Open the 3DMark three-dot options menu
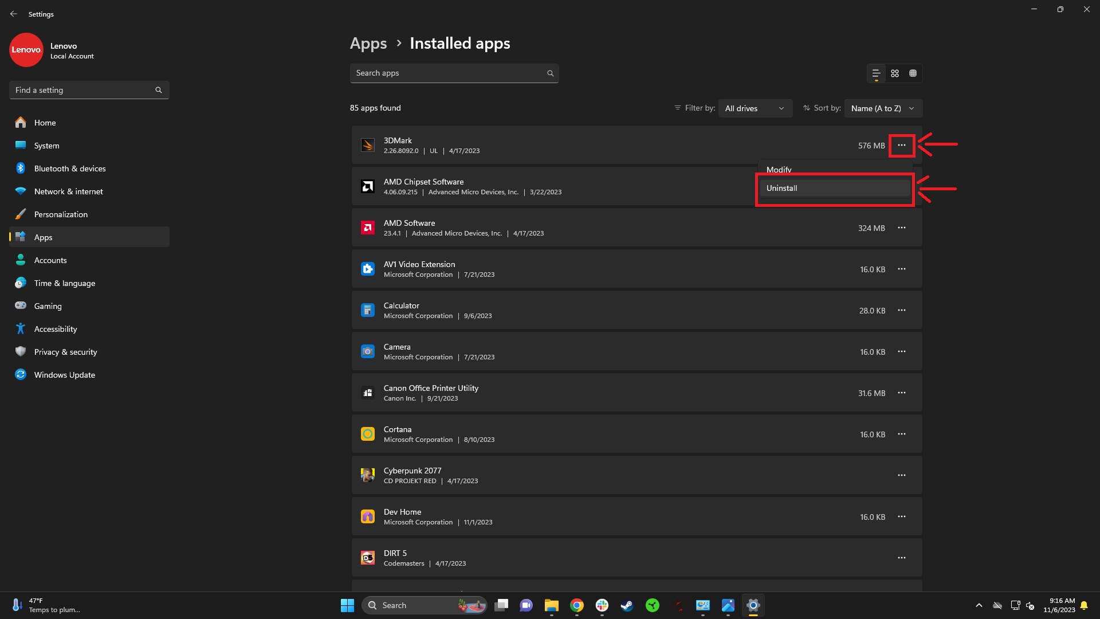The image size is (1100, 619). pyautogui.click(x=901, y=146)
